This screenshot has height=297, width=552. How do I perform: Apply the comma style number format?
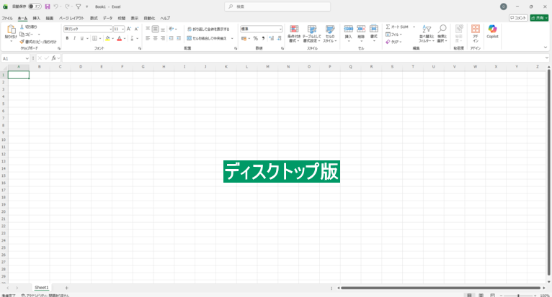pyautogui.click(x=263, y=38)
